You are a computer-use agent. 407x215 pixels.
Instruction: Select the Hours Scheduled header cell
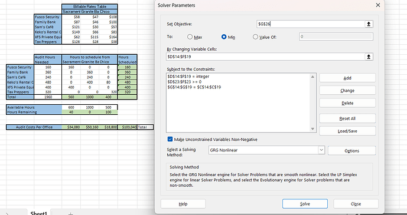127,59
